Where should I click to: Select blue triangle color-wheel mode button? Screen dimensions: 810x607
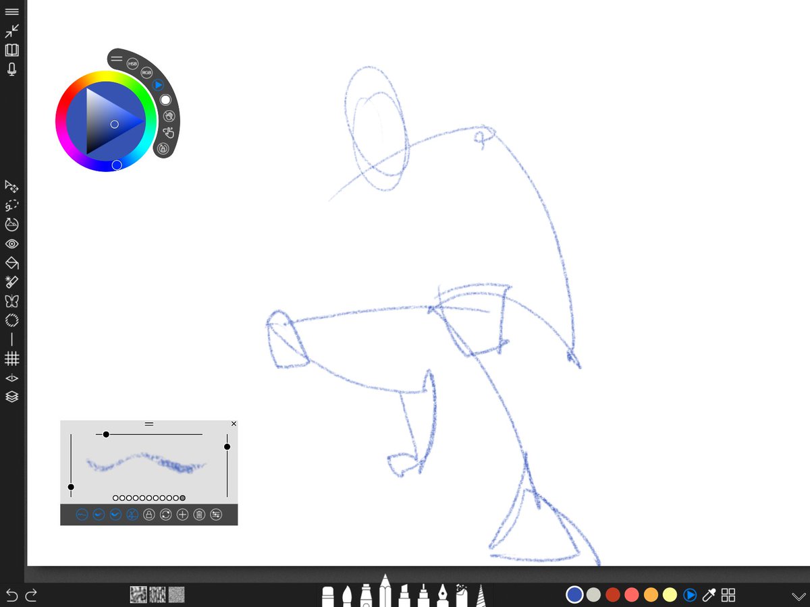[x=158, y=85]
